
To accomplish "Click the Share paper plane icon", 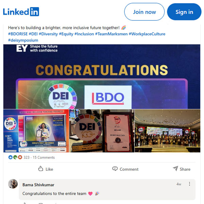I will [175, 169].
